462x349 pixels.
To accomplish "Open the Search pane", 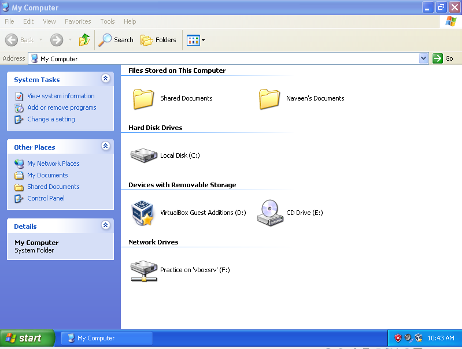I will [x=116, y=40].
